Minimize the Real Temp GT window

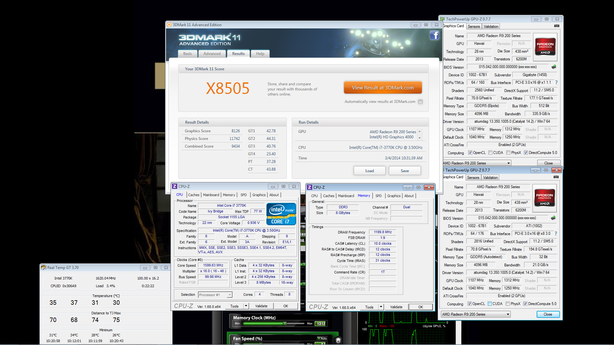145,268
